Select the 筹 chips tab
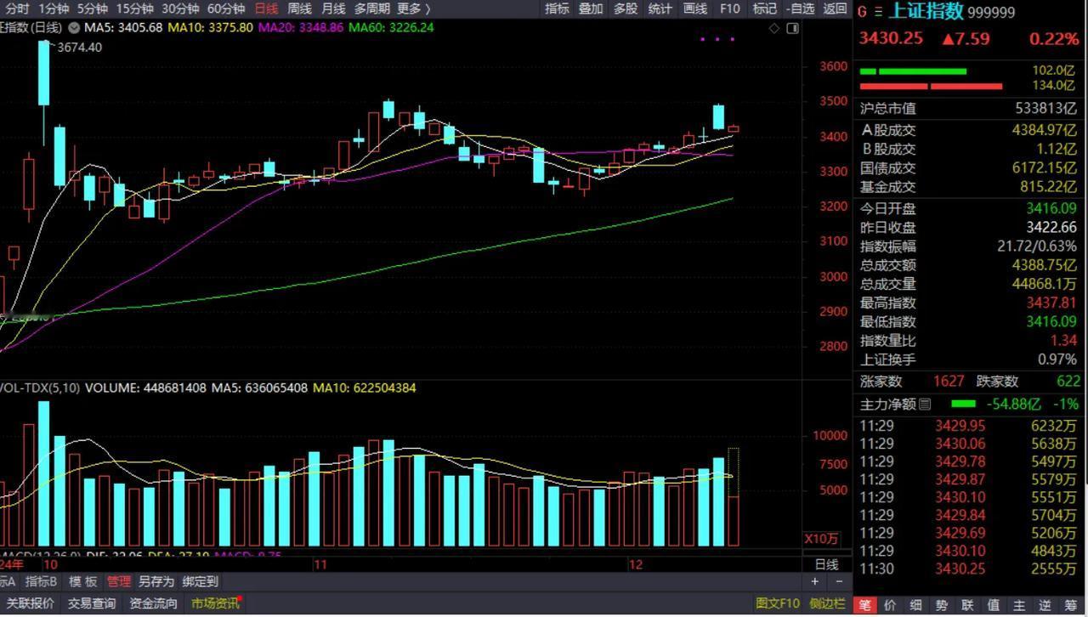Screen dimensions: 1088x617 point(1070,606)
